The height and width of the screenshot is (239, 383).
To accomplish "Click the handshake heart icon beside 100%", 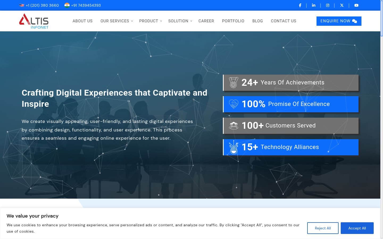I will click(234, 104).
